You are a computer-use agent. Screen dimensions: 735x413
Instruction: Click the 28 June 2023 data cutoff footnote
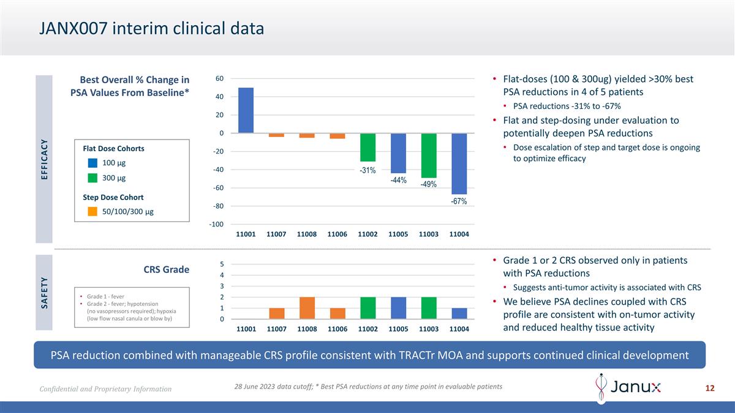[x=368, y=387]
